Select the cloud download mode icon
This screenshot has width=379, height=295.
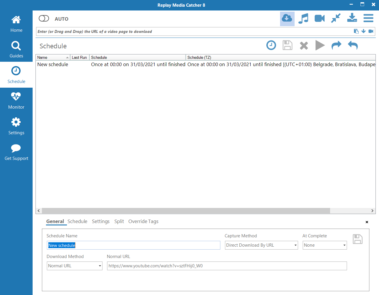pos(287,19)
